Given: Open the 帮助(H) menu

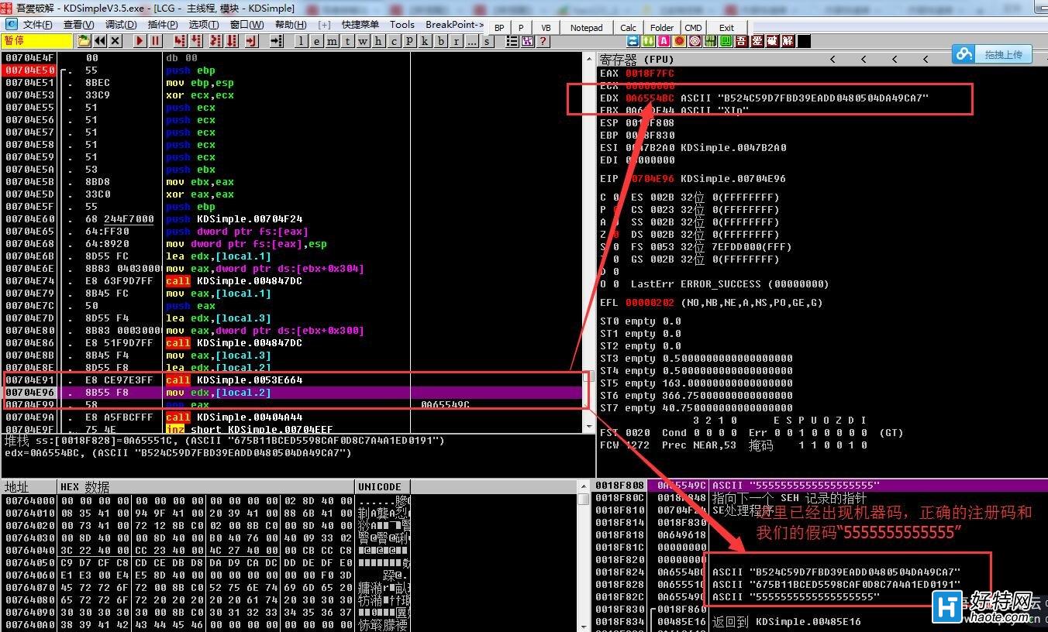Looking at the screenshot, I should click(291, 25).
